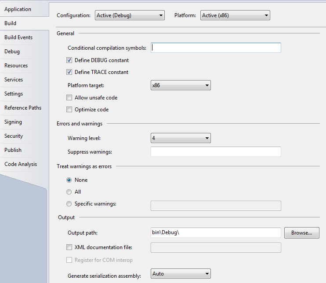Expand Generate serialization assembly dropdown
The height and width of the screenshot is (283, 326).
[181, 274]
